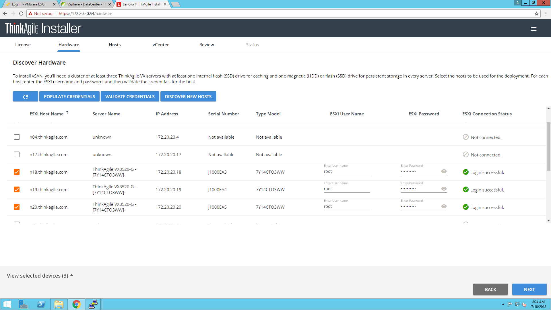
Task: Open Chrome from Windows taskbar
Action: pos(76,304)
